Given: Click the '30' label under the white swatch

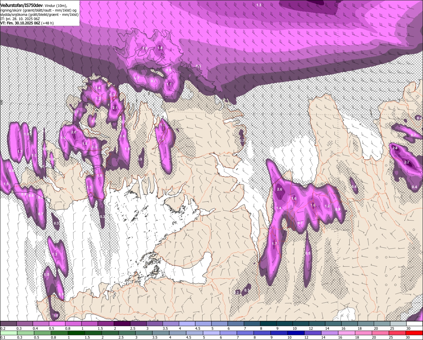Looking at the screenshot, I should [408, 328].
